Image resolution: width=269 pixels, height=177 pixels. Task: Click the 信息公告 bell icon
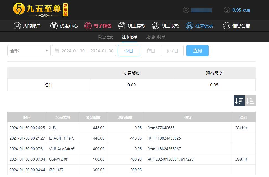click(x=226, y=26)
